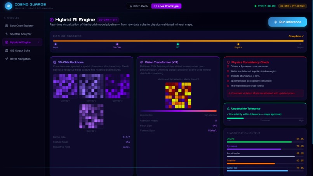This screenshot has width=313, height=176.
Task: Click the 3D-CNN Backbone panel icon
Action: (55, 62)
